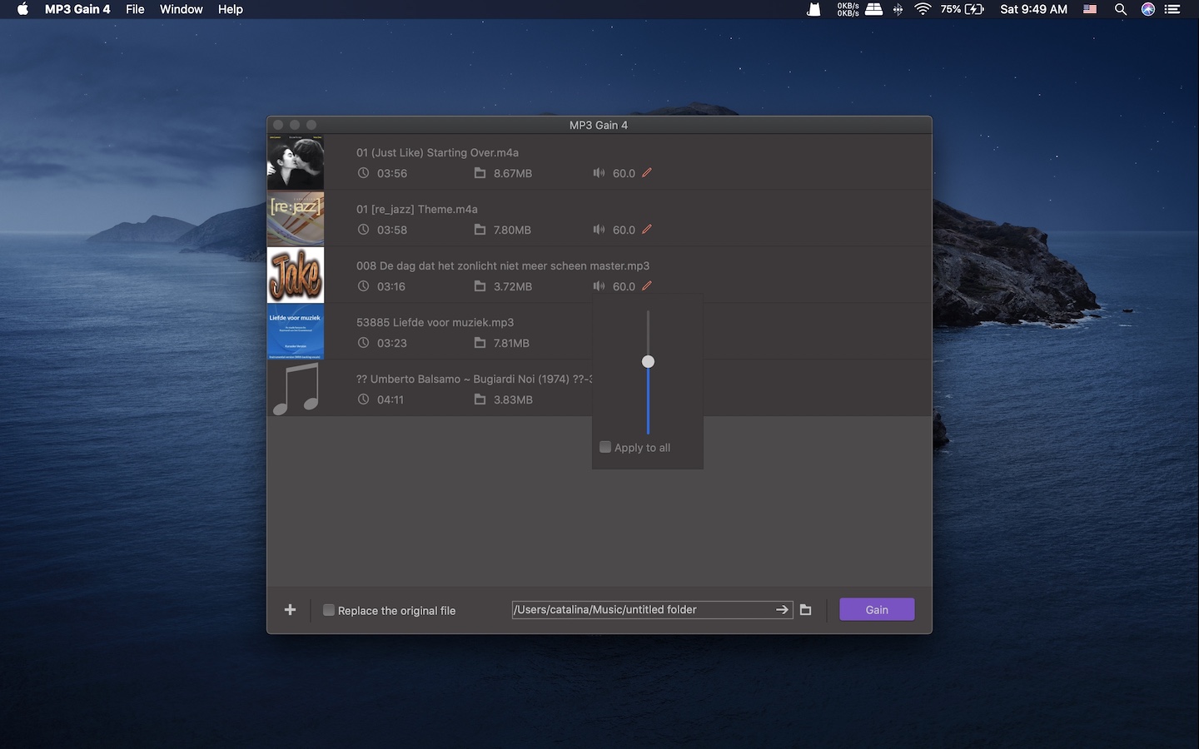Select the Jake album art thumbnail
Image resolution: width=1199 pixels, height=749 pixels.
296,275
